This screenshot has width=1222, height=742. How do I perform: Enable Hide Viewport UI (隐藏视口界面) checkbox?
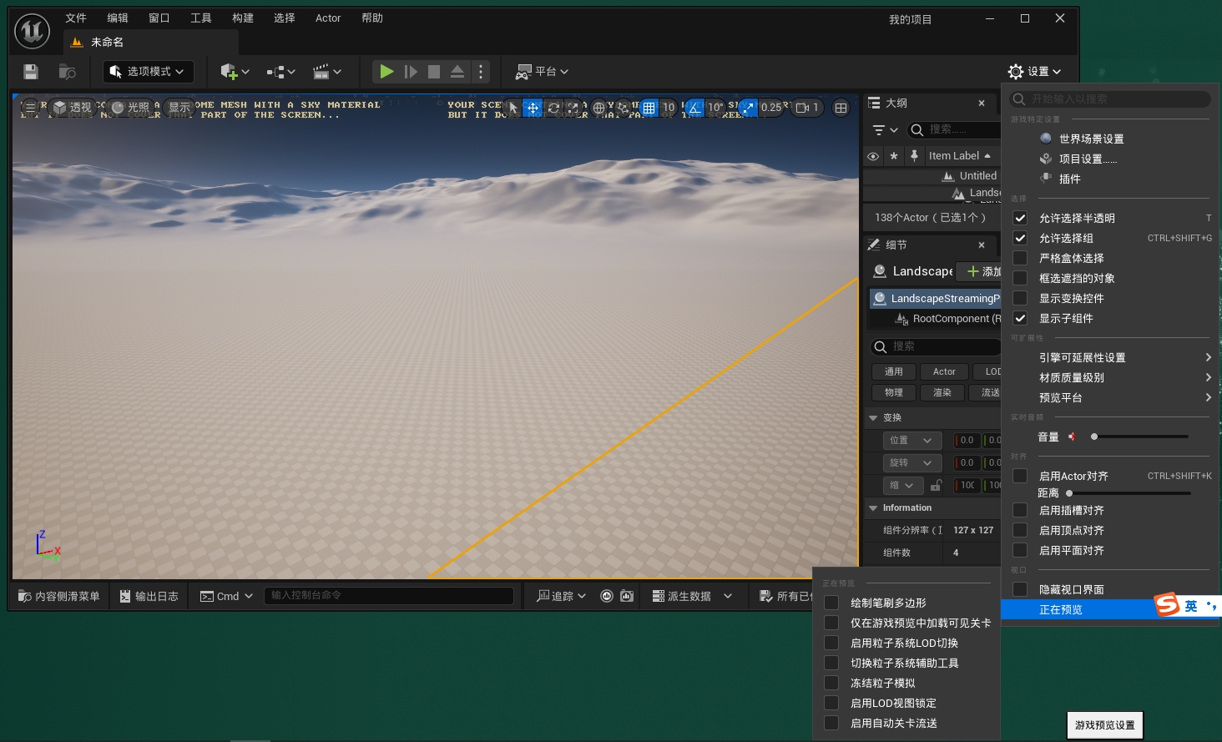1020,589
